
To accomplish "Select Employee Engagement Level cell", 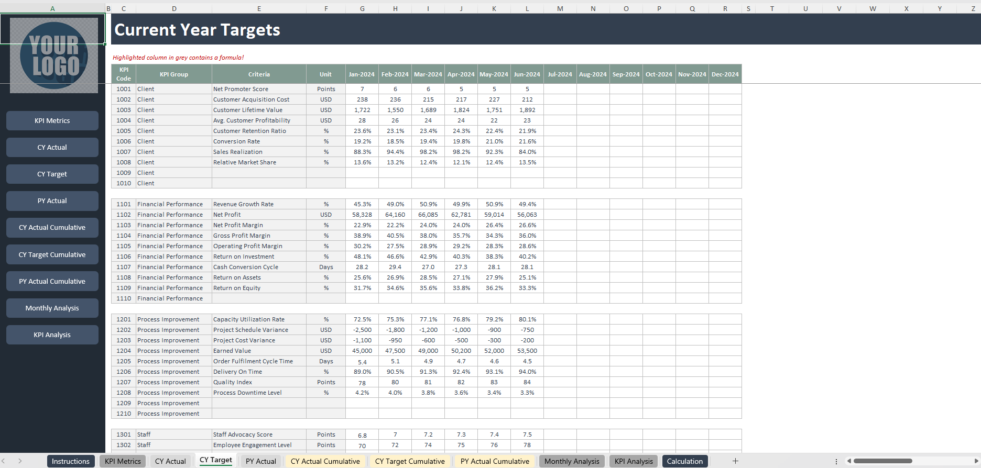I will tap(259, 445).
